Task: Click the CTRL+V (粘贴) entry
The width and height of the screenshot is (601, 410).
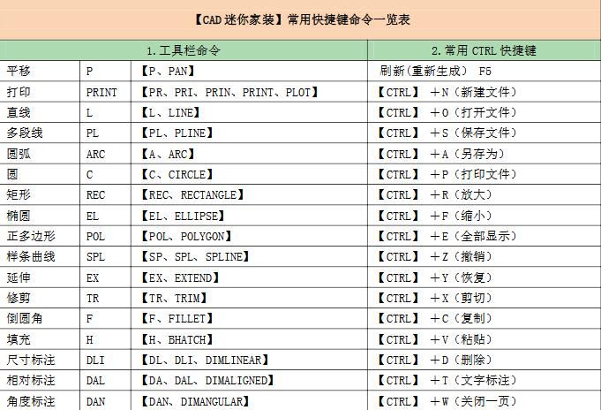Action: [485, 339]
